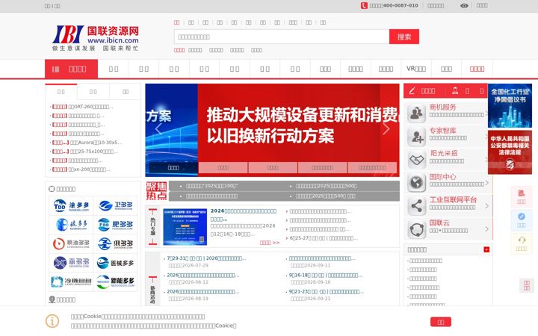538x336 pixels.
Task: Click the phone icon beside 400-0087-010
Action: pyautogui.click(x=364, y=5)
